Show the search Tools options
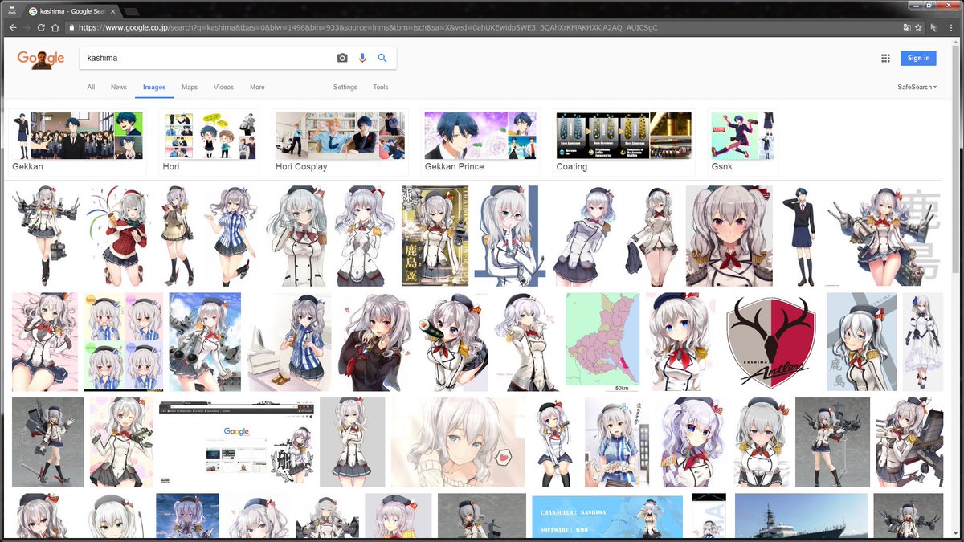964x542 pixels. [381, 87]
